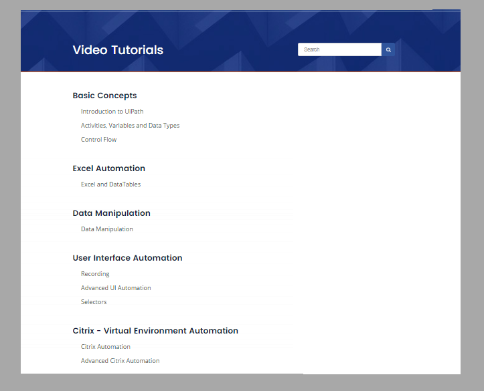Click the Data Manipulation section heading

(111, 213)
